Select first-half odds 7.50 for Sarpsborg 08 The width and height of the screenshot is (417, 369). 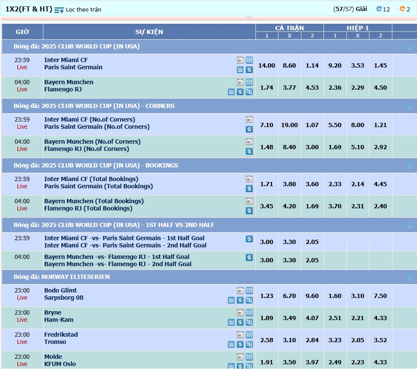pyautogui.click(x=380, y=296)
